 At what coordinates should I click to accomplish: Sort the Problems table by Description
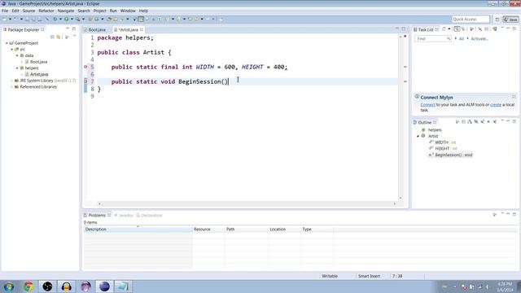(x=138, y=230)
